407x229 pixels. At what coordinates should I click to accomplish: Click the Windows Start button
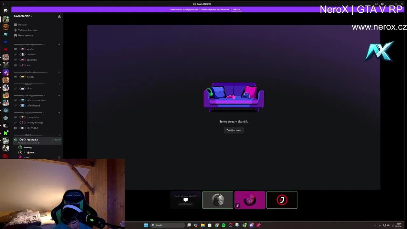pyautogui.click(x=146, y=225)
